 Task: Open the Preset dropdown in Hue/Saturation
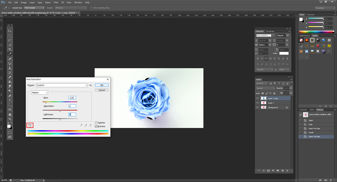pyautogui.click(x=62, y=85)
